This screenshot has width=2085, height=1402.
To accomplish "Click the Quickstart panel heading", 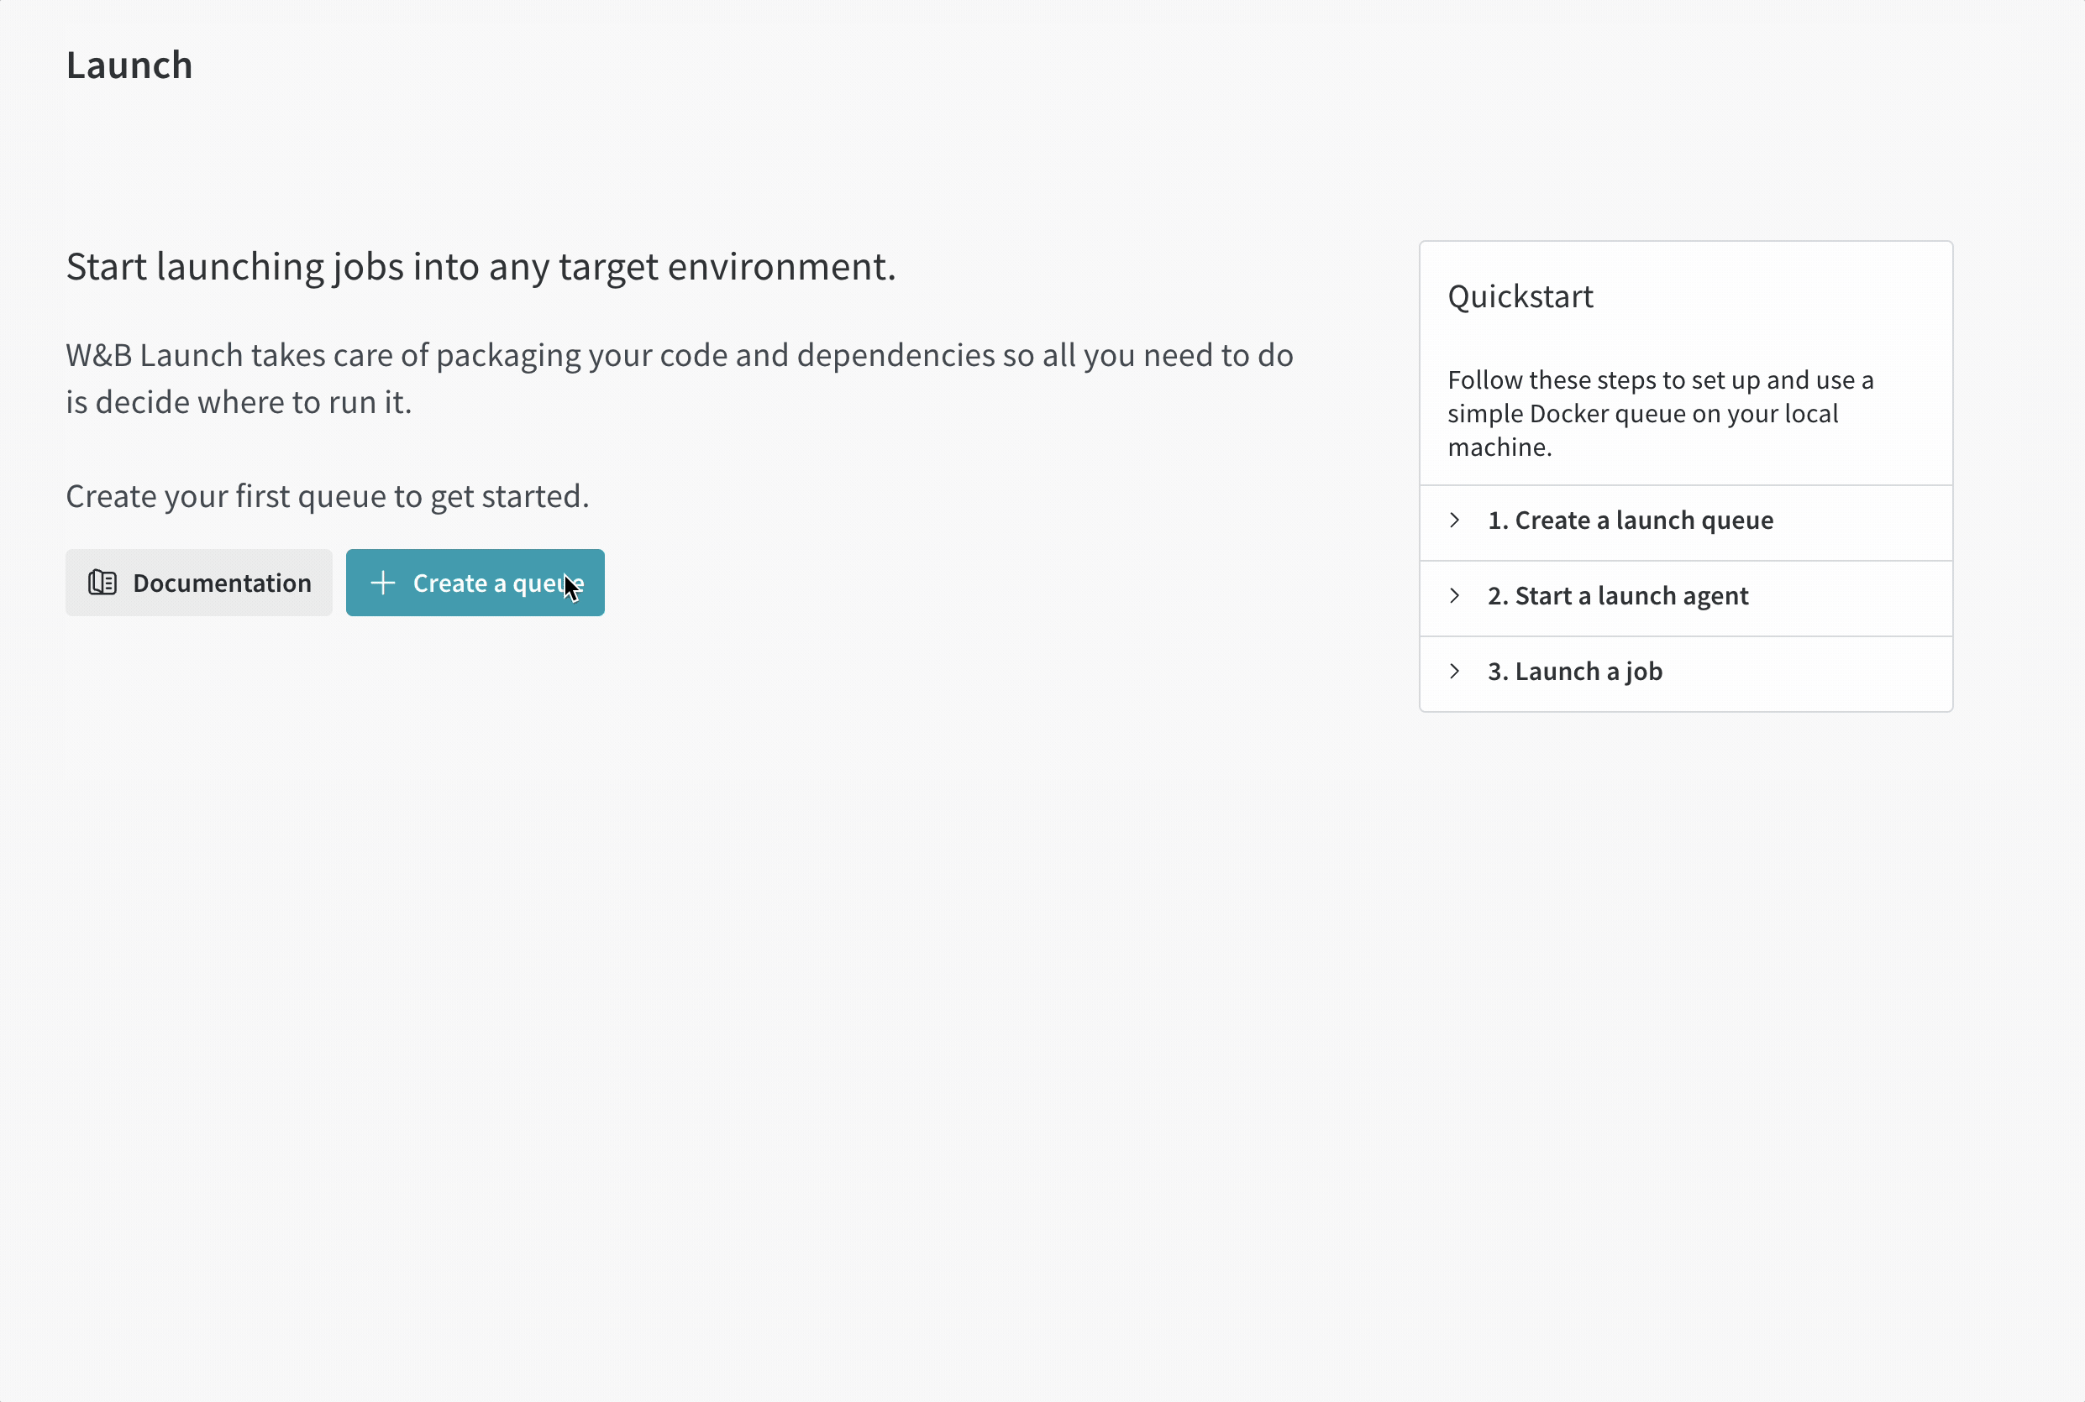I will click(x=1520, y=296).
